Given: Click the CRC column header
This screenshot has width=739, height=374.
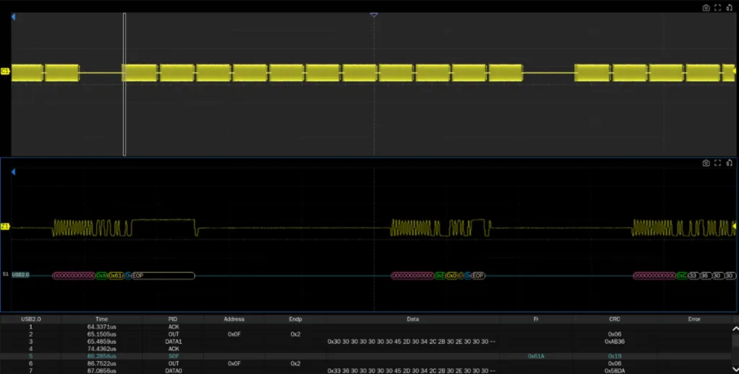Looking at the screenshot, I should click(614, 319).
